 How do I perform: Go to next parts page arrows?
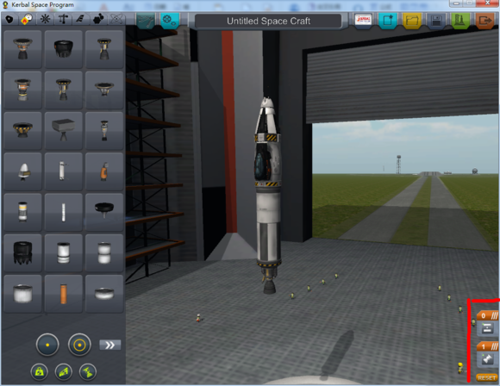[x=110, y=345]
